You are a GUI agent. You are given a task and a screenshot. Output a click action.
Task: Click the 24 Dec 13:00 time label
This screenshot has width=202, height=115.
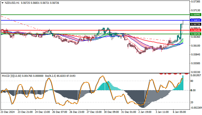point(42,112)
